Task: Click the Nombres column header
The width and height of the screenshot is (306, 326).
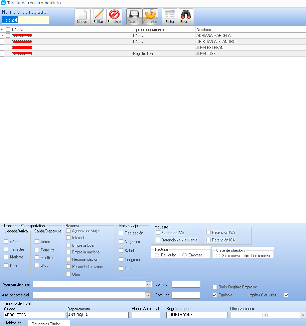Action: click(x=249, y=30)
